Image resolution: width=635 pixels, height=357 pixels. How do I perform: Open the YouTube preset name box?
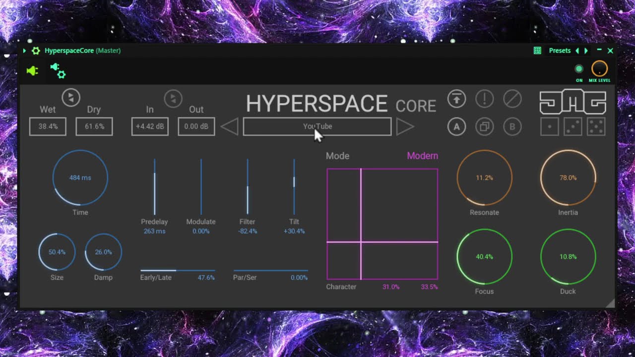[x=317, y=126]
